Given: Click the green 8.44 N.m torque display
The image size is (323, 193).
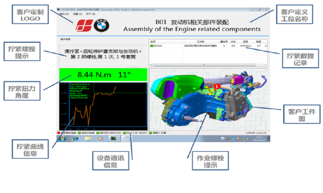Looking at the screenshot, I should pyautogui.click(x=103, y=75).
